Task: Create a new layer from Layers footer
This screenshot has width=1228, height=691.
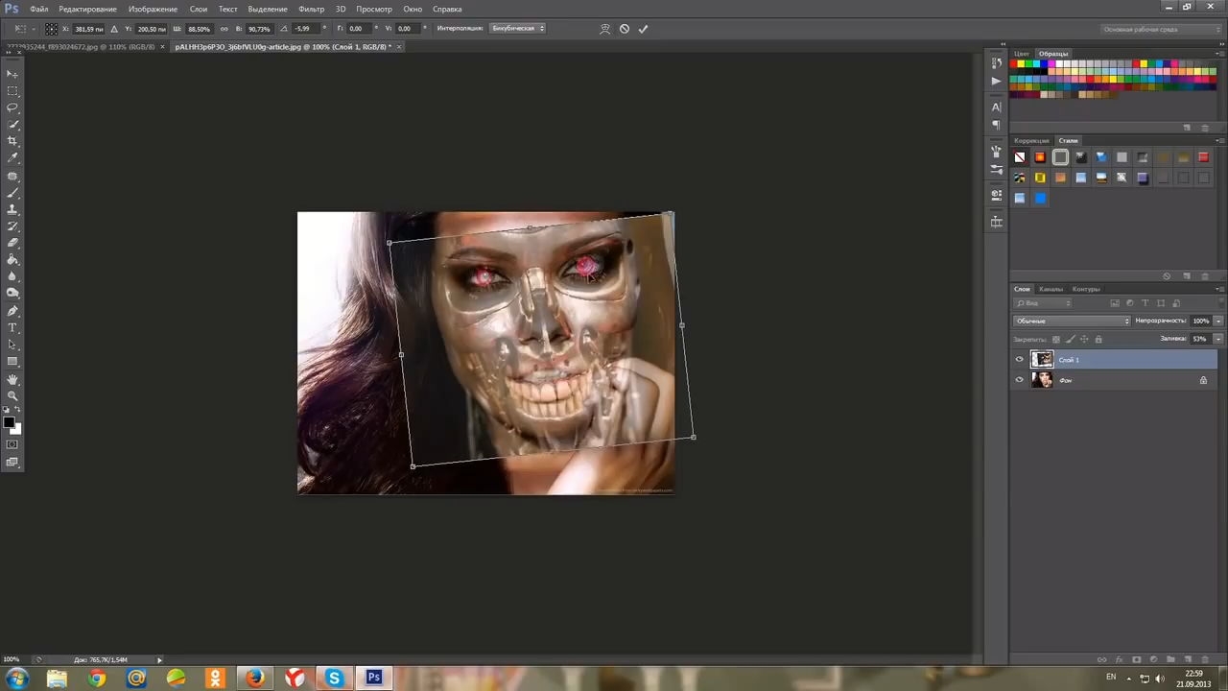Action: point(1188,660)
